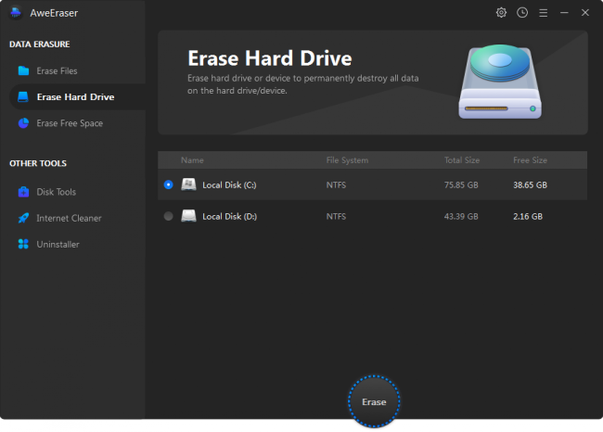Open settings via the gear icon
603x432 pixels.
(x=501, y=13)
